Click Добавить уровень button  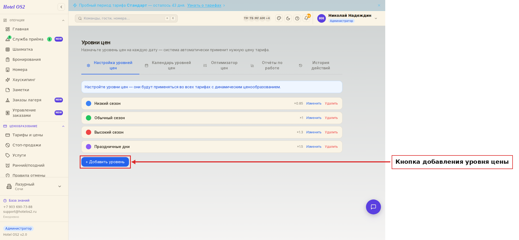(x=105, y=162)
